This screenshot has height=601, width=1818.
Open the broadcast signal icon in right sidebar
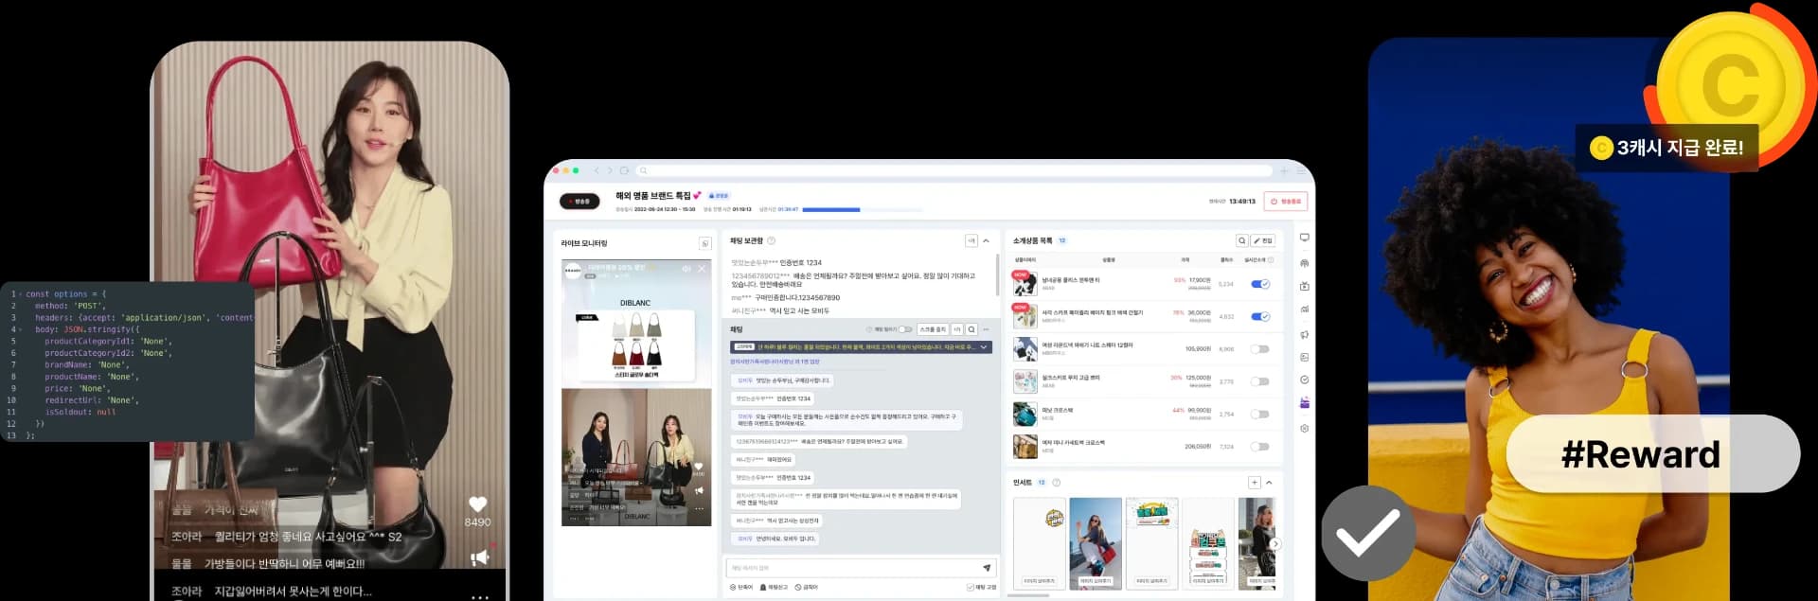pyautogui.click(x=1304, y=262)
